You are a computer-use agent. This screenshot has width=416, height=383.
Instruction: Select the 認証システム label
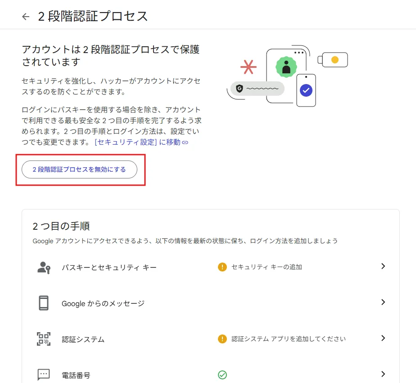click(x=83, y=339)
